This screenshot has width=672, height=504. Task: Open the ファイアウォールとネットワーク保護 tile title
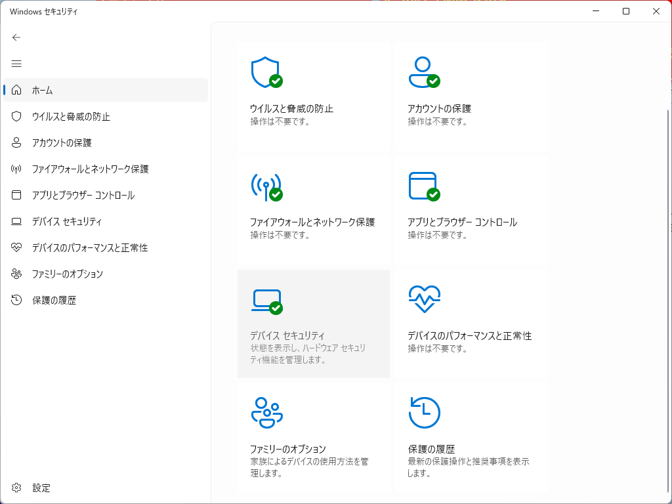pos(312,222)
